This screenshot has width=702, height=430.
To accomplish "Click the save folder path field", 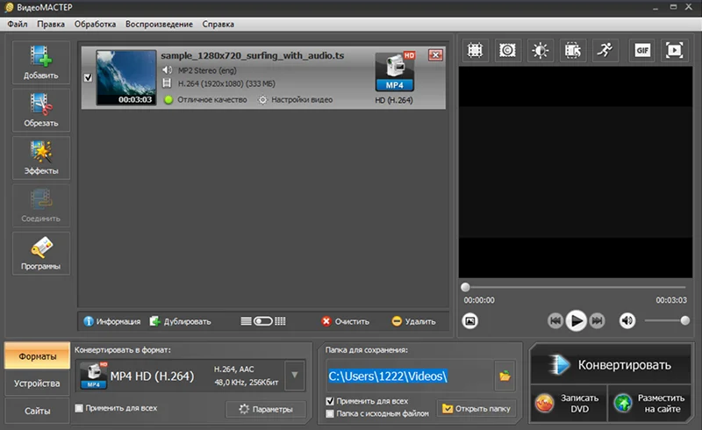I will click(411, 376).
